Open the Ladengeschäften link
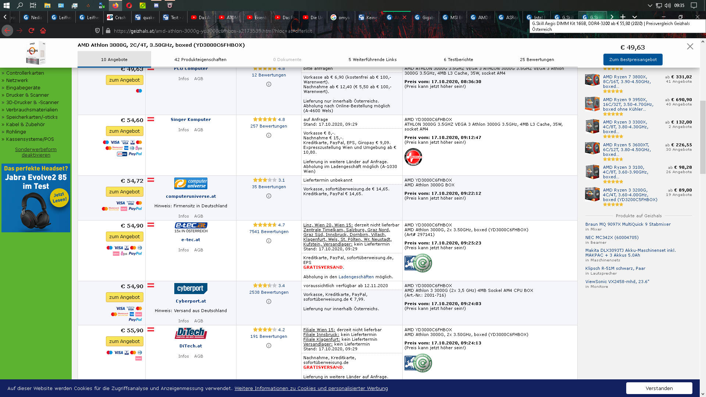Image resolution: width=706 pixels, height=397 pixels. [x=356, y=277]
